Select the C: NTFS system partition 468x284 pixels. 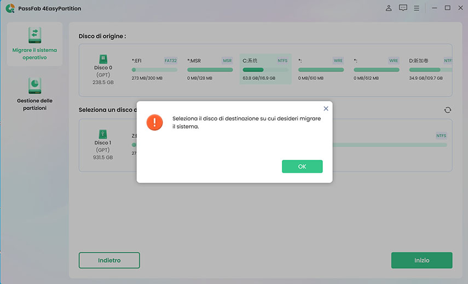pos(265,69)
